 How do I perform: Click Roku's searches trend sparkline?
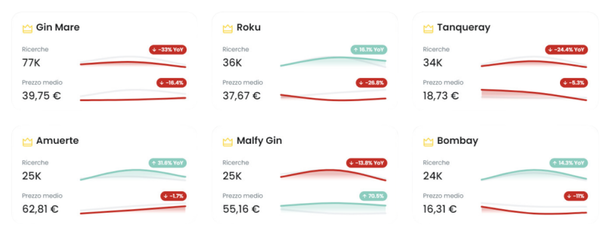pyautogui.click(x=333, y=61)
